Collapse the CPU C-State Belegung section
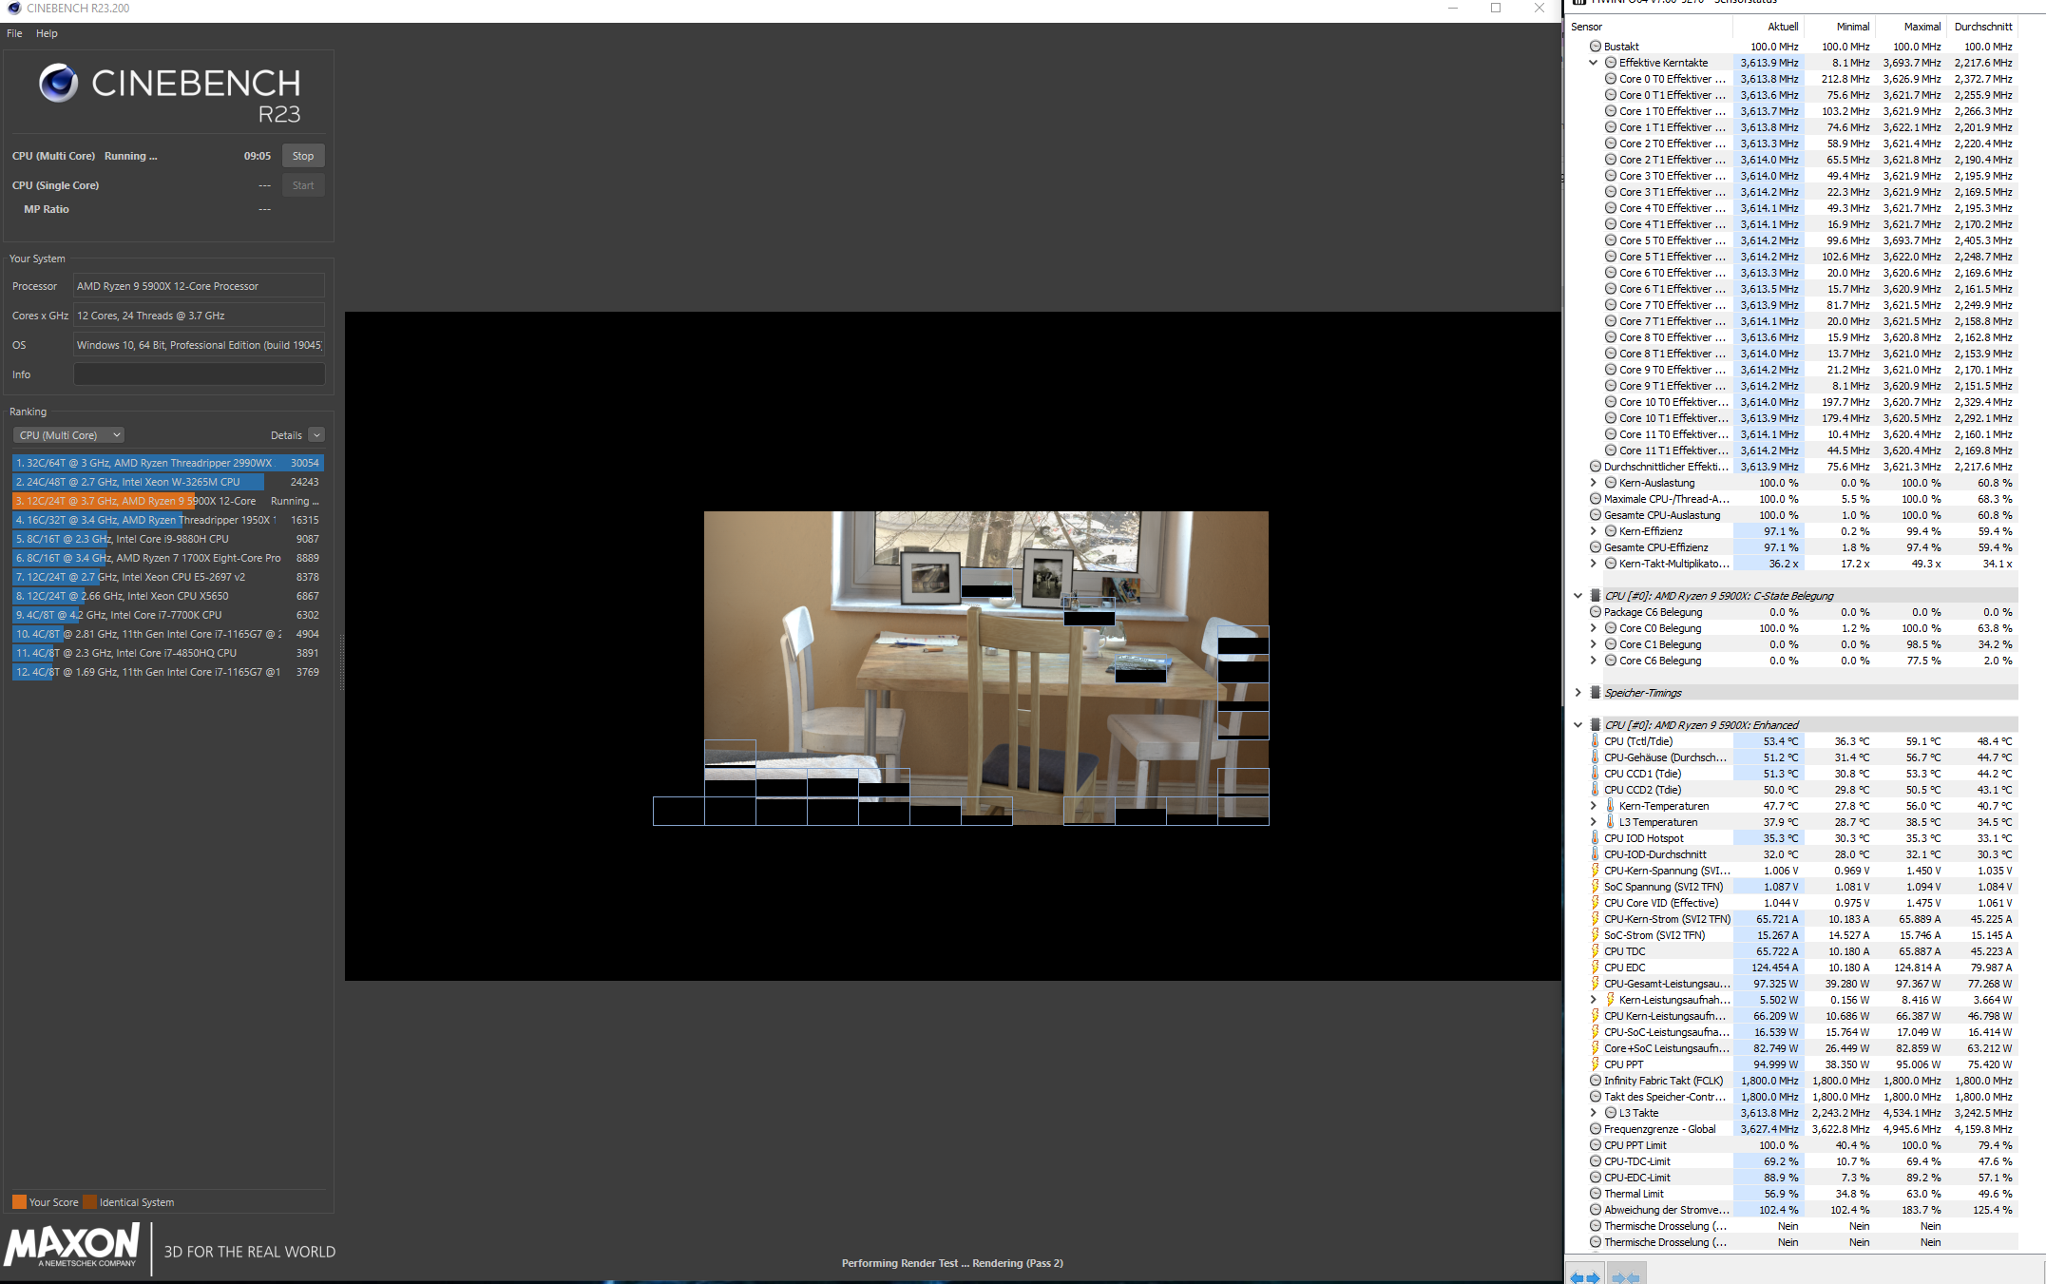 point(1578,596)
